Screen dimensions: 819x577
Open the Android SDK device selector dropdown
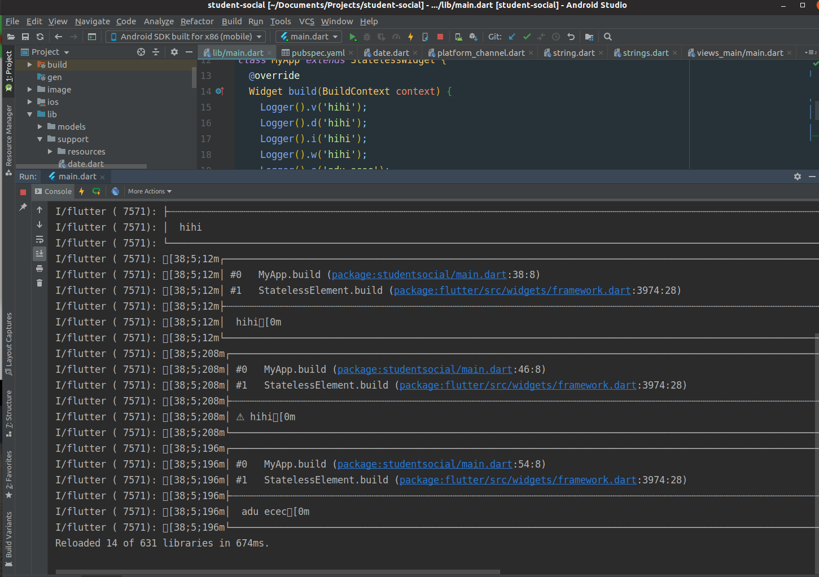tap(186, 37)
